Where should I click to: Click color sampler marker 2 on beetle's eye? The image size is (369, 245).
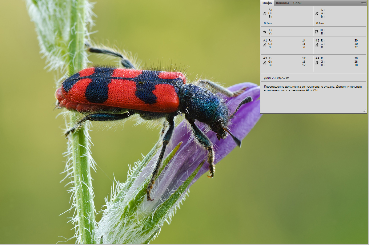coord(220,121)
